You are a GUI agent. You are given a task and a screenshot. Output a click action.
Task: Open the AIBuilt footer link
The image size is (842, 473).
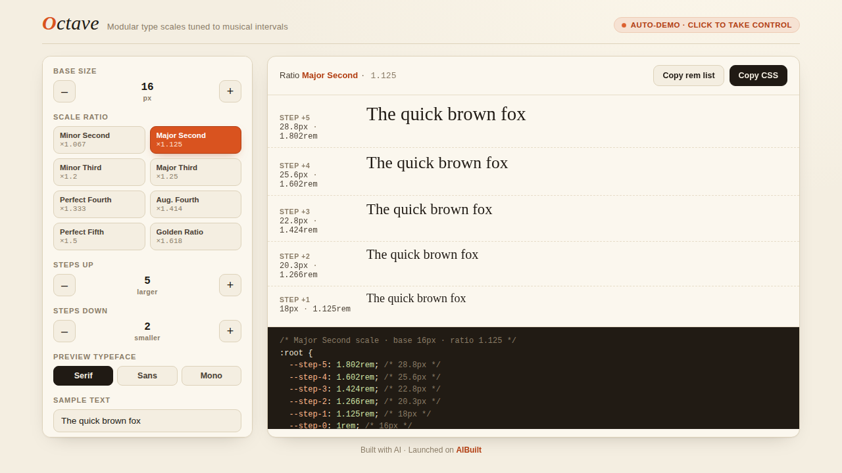[x=469, y=450]
